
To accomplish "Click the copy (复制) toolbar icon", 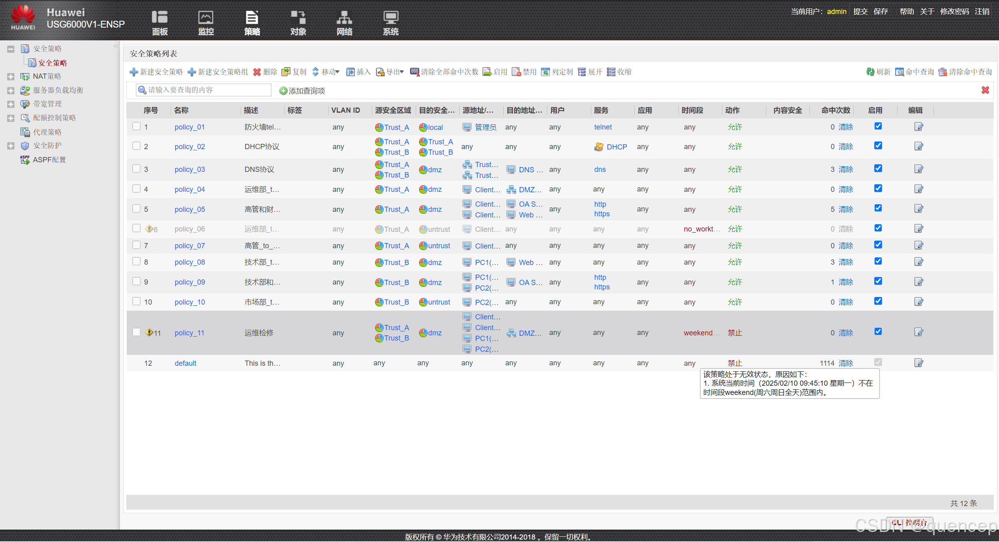I will pos(286,72).
